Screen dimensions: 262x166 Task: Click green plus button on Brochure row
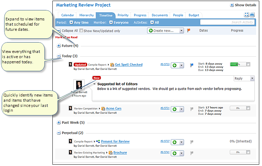tap(175, 153)
